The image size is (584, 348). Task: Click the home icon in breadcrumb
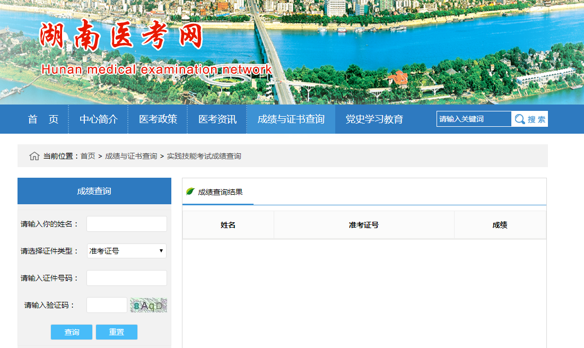pyautogui.click(x=34, y=156)
